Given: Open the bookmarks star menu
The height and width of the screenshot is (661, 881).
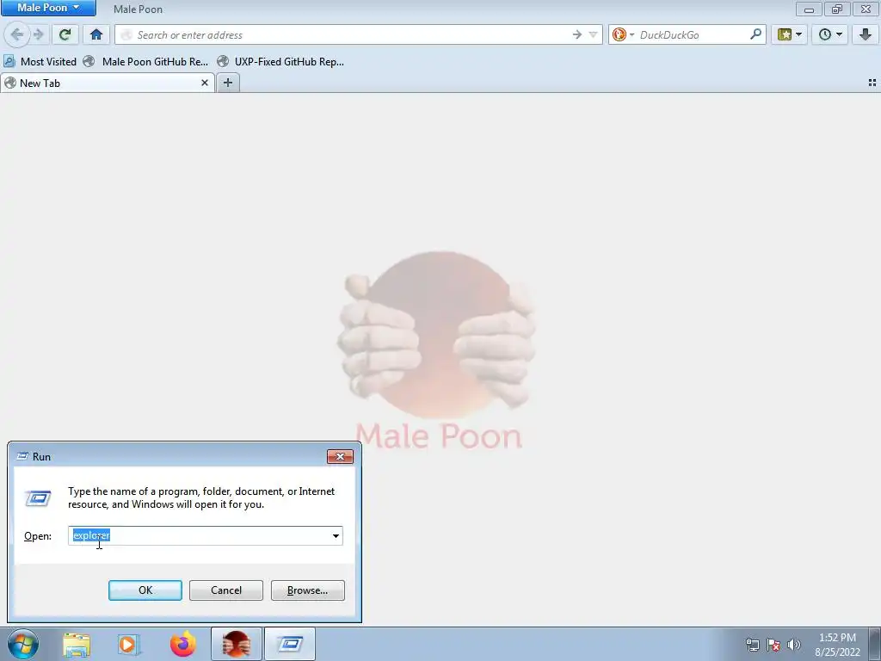Looking at the screenshot, I should pyautogui.click(x=790, y=34).
